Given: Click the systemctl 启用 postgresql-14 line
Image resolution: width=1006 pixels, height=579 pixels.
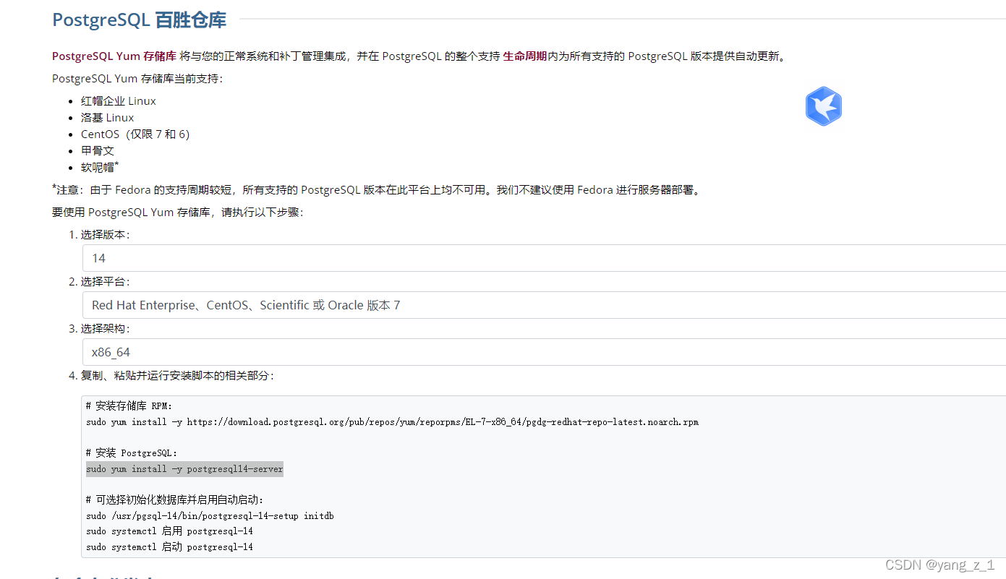Looking at the screenshot, I should click(169, 531).
